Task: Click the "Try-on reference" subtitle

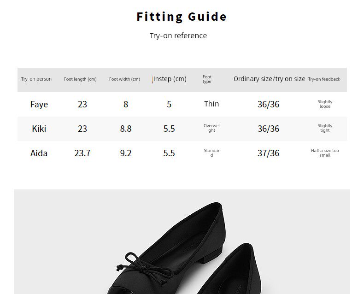Action: tap(178, 36)
